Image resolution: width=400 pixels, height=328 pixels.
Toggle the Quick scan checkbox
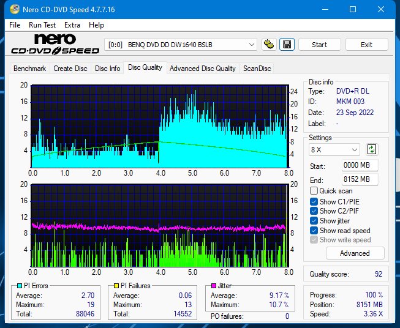314,191
